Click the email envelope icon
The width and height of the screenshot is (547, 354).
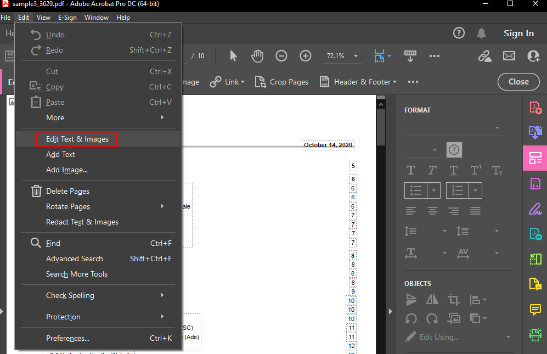(509, 56)
